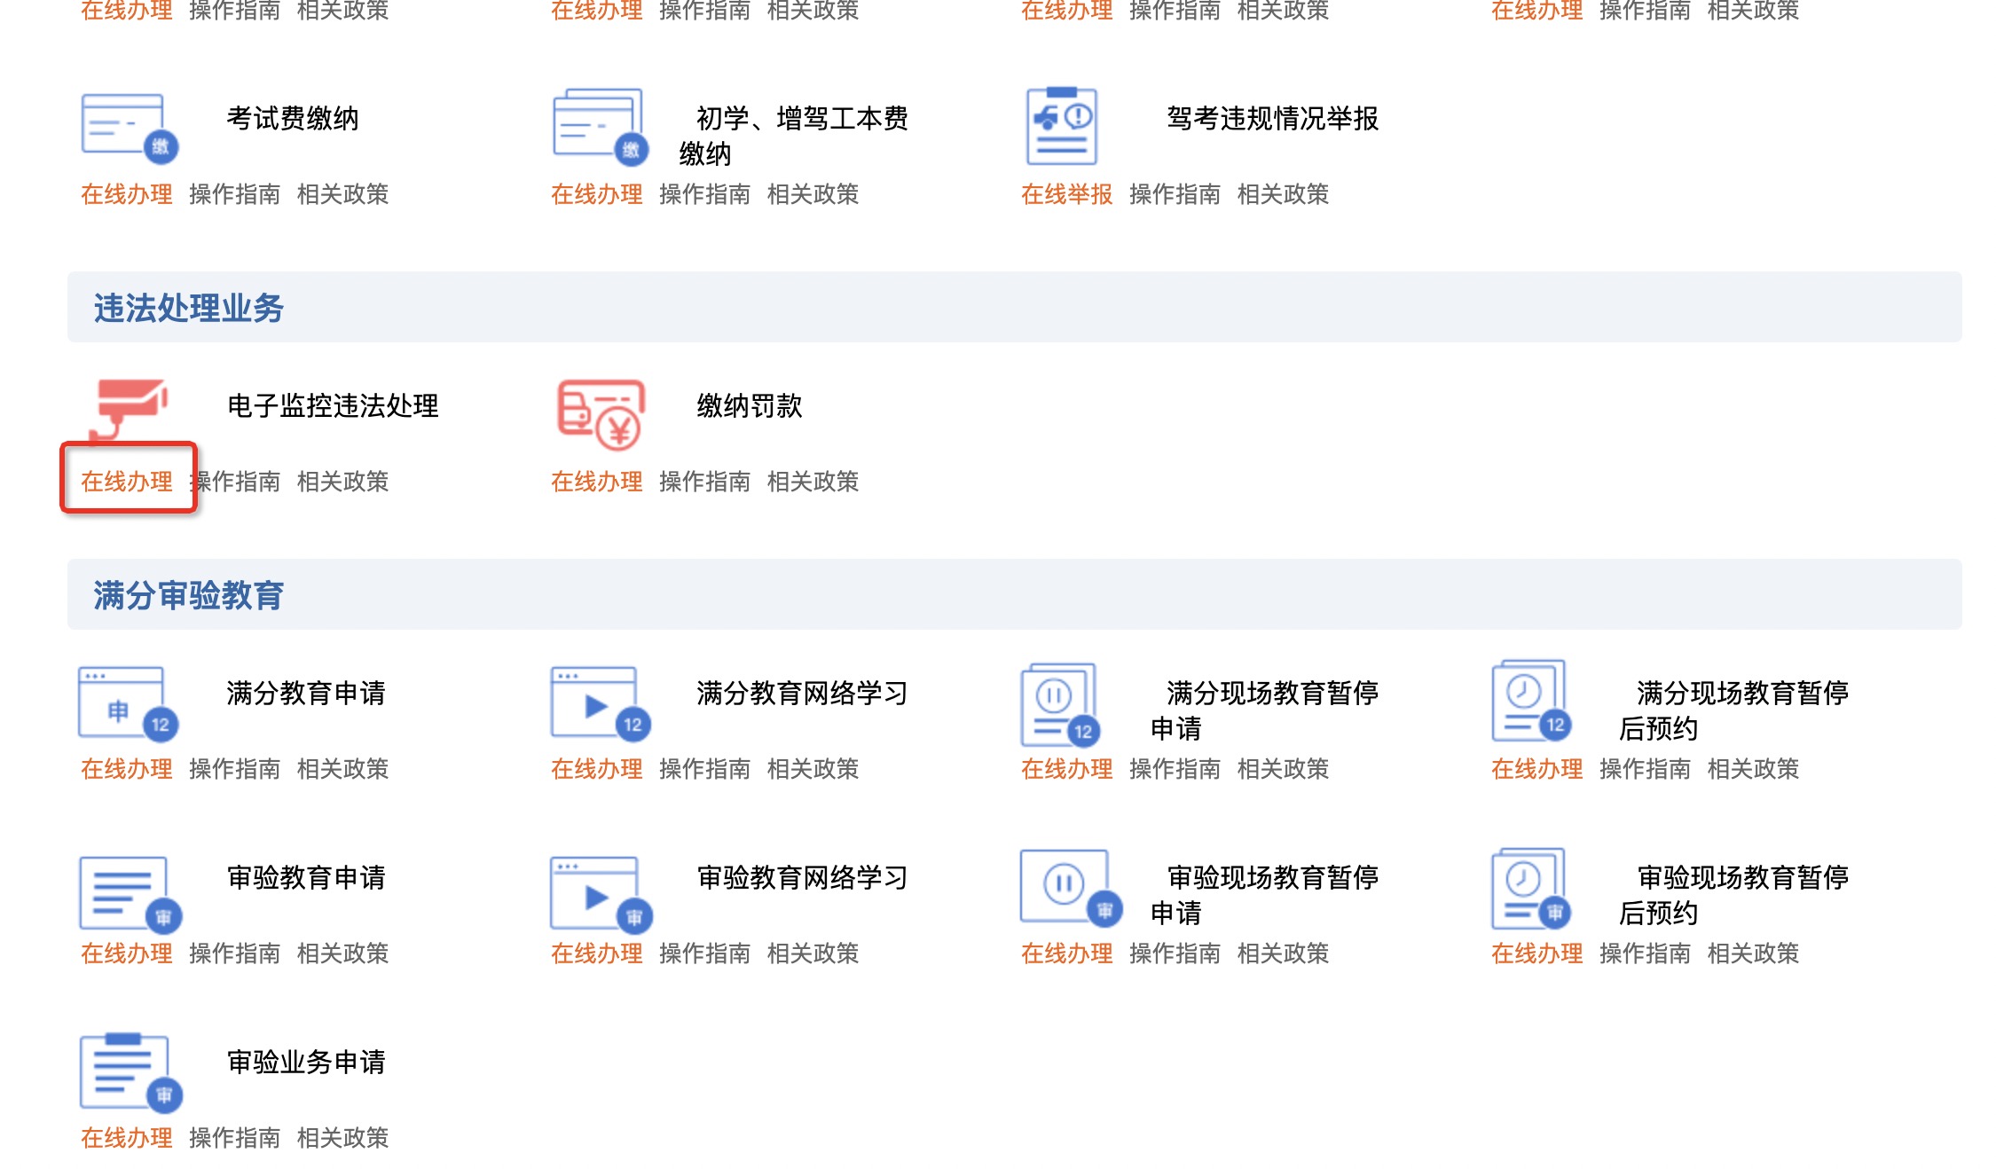Open 操作指南 for 满分现场教育暂停申请
The height and width of the screenshot is (1169, 1996).
click(1175, 769)
